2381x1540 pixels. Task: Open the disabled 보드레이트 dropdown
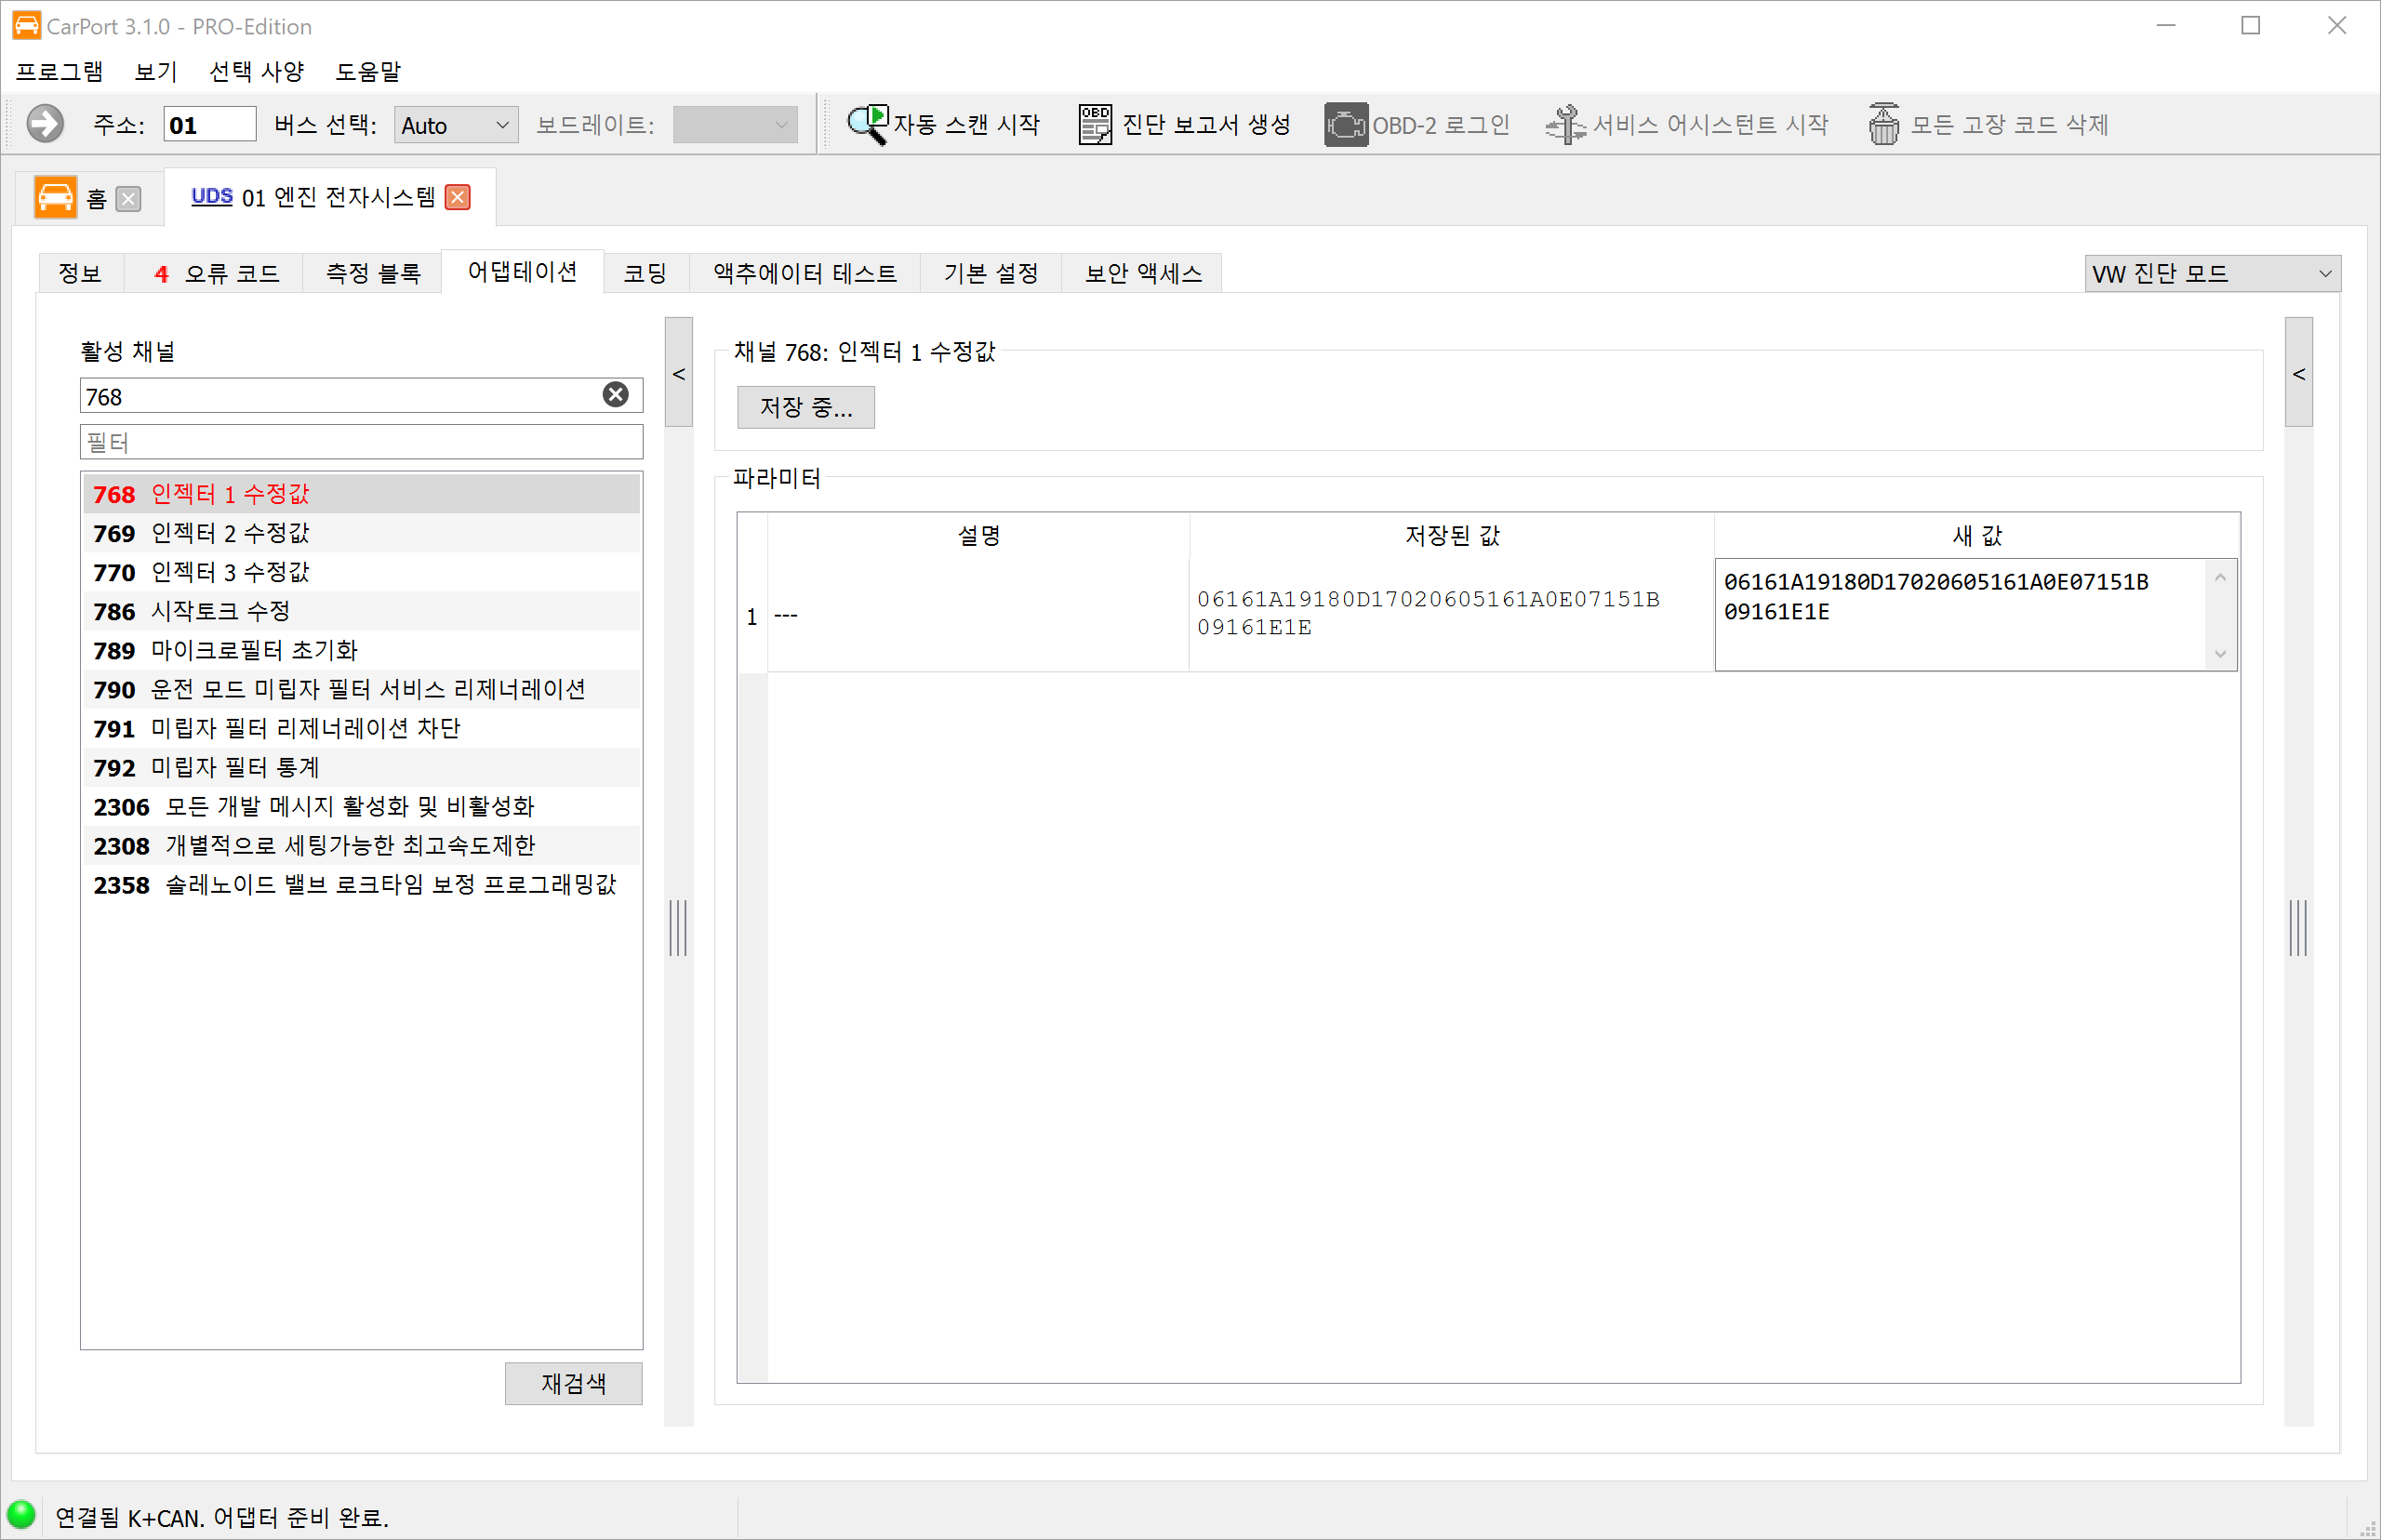(x=735, y=125)
